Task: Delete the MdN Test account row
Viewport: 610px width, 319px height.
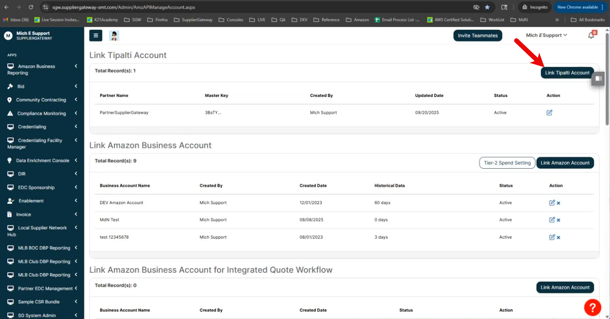Action: pyautogui.click(x=558, y=220)
